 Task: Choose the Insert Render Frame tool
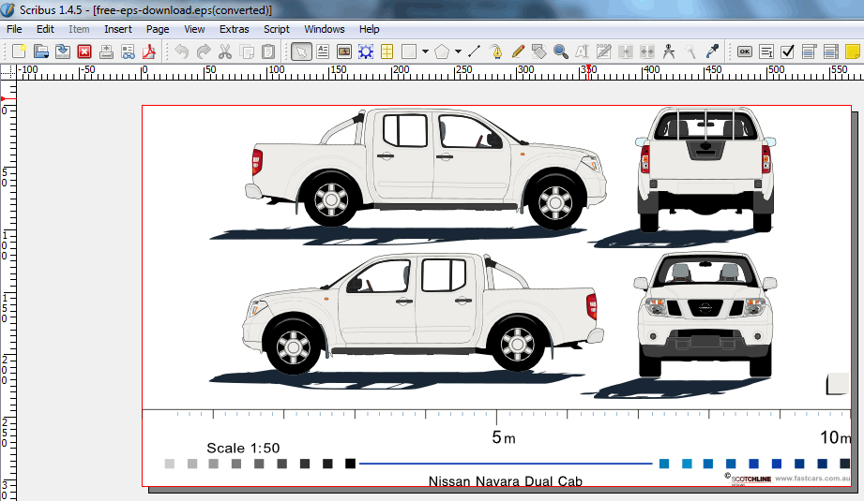click(x=366, y=52)
